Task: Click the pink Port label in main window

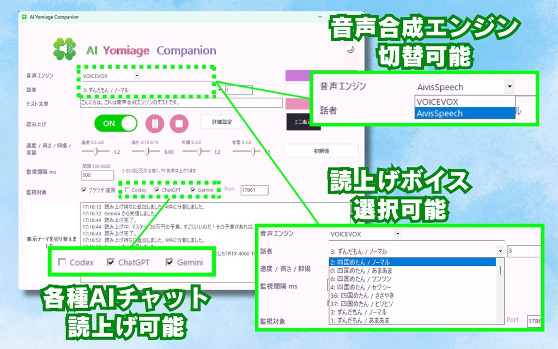Action: (x=229, y=189)
